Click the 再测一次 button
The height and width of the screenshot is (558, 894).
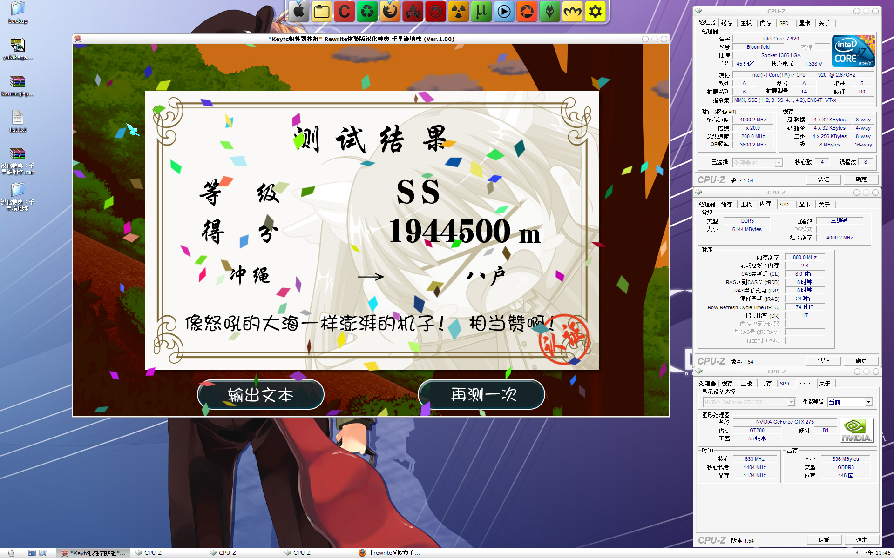[x=482, y=395]
